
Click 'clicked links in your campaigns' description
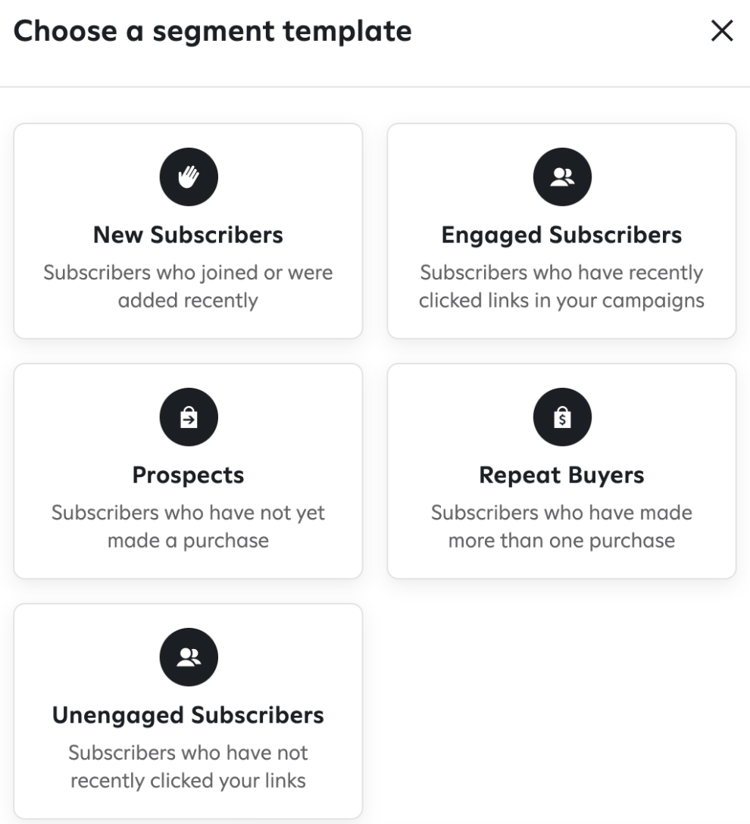point(561,301)
